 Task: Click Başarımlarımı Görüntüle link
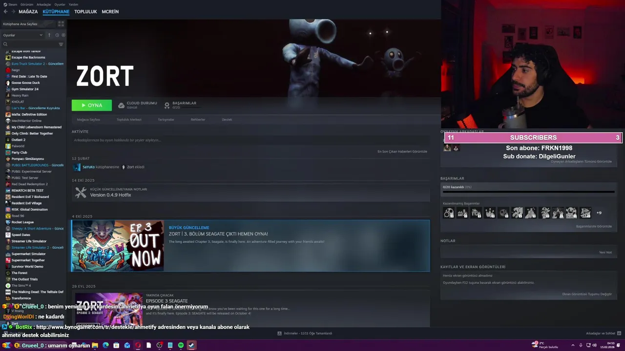(x=594, y=226)
